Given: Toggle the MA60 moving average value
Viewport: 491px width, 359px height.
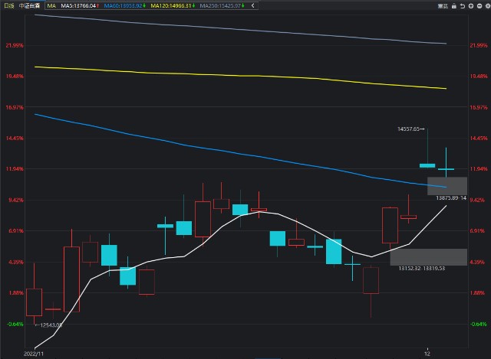Looking at the screenshot, I should tap(124, 5).
